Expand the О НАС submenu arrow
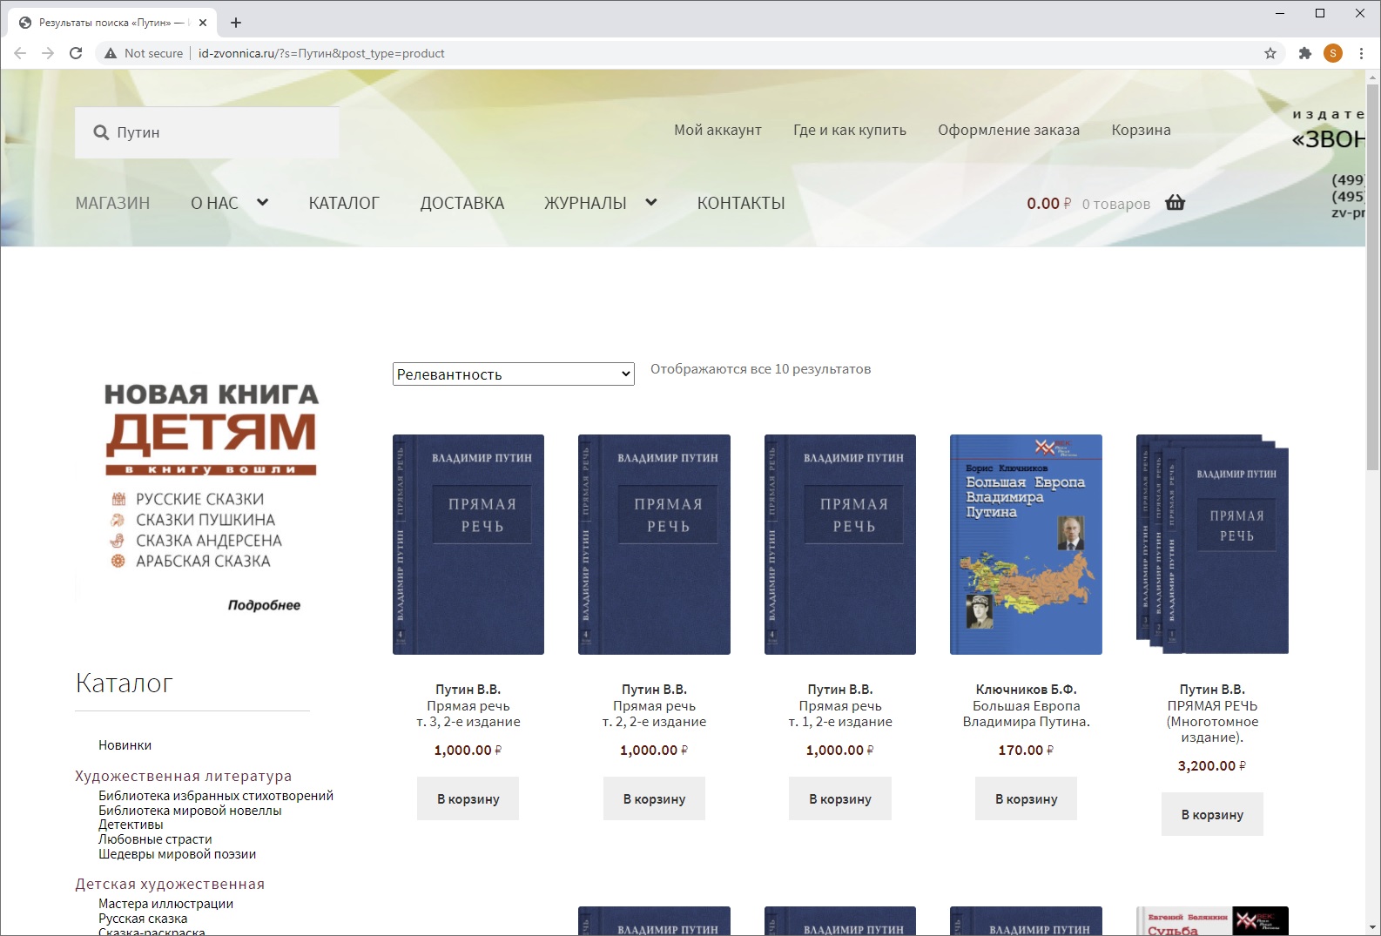The height and width of the screenshot is (936, 1381). point(262,203)
